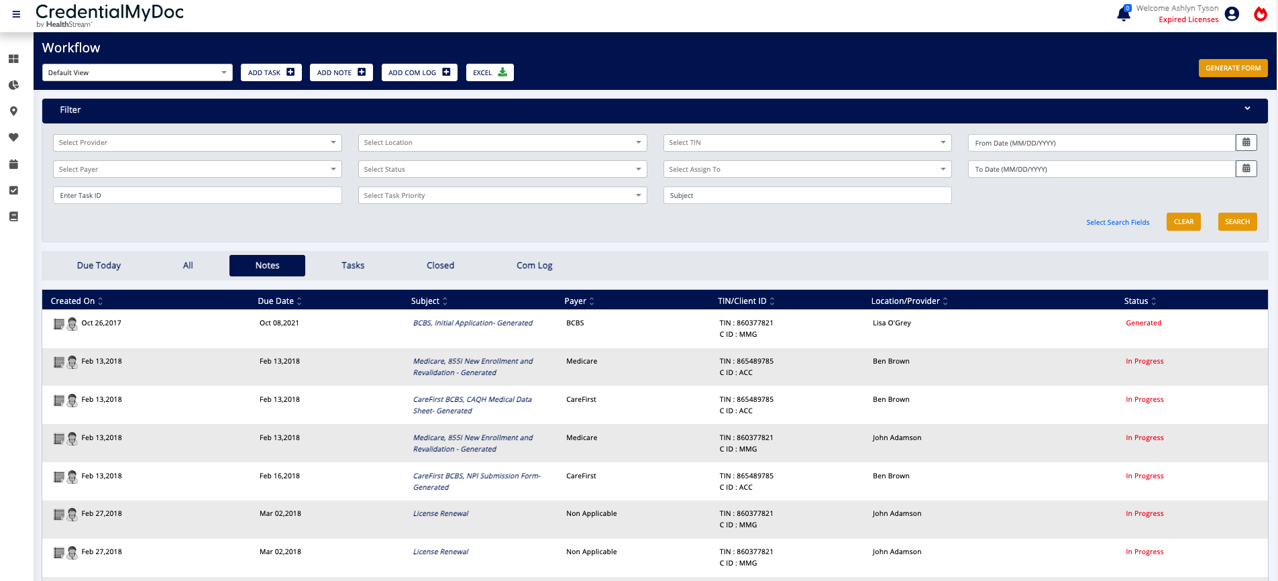
Task: Open the Select Search Fields link
Action: tap(1118, 222)
